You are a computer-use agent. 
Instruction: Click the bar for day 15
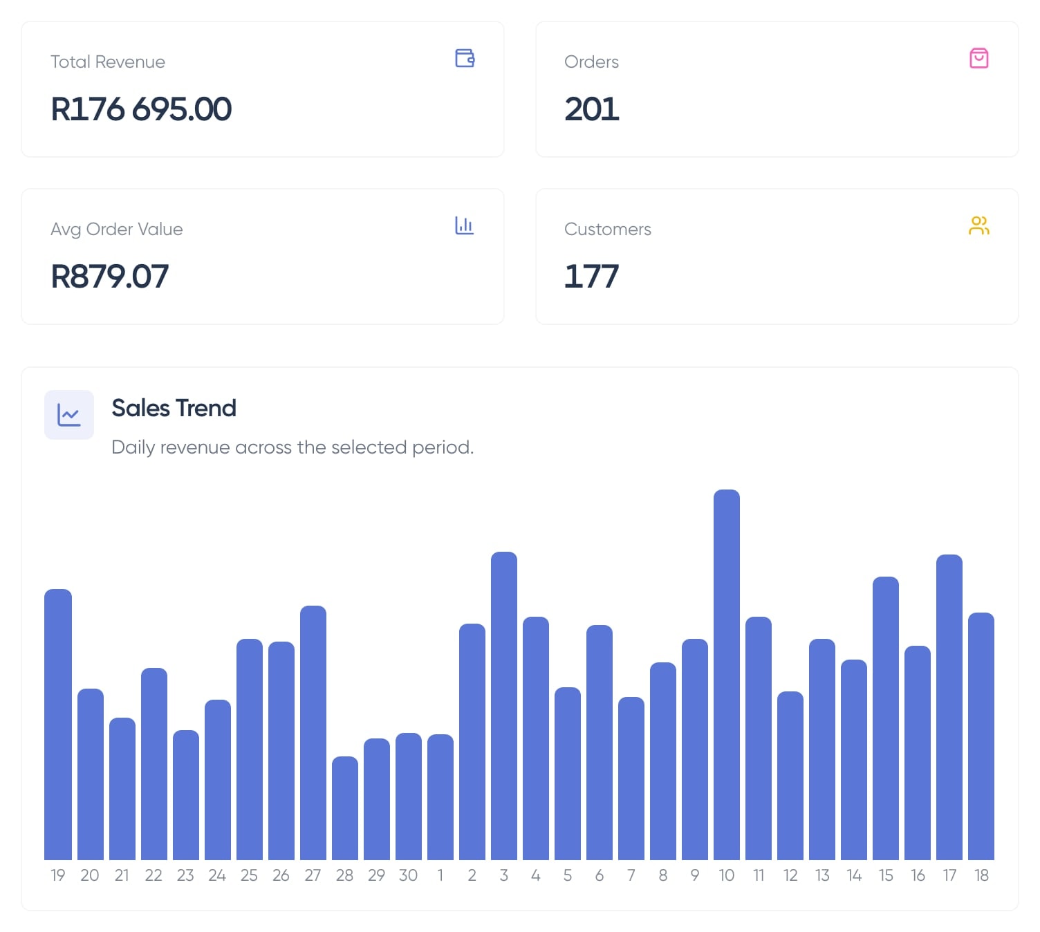[x=886, y=718]
